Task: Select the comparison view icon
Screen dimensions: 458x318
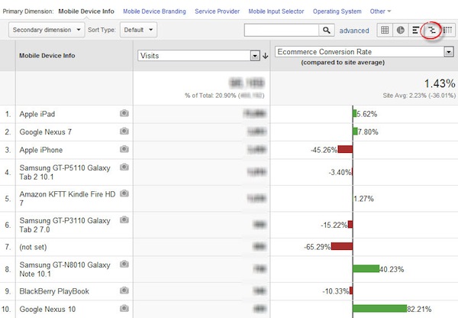Action: pyautogui.click(x=431, y=30)
